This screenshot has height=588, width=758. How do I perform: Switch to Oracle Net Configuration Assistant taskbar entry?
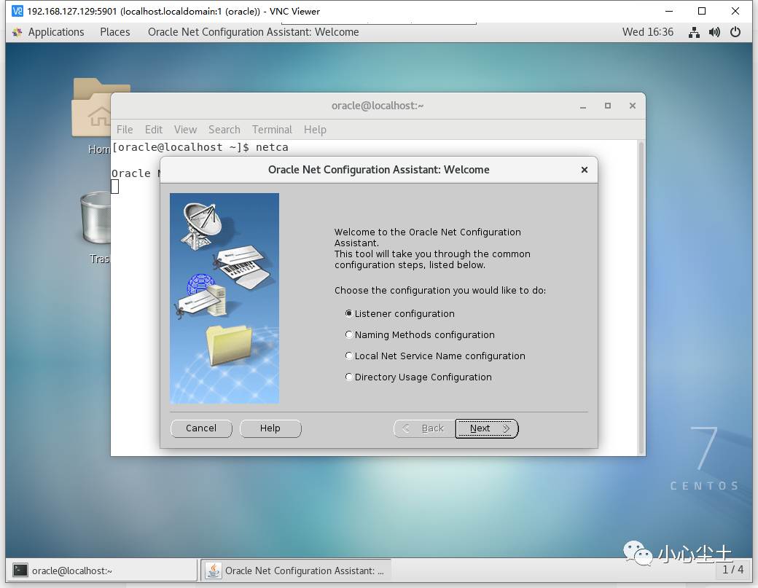tap(296, 571)
